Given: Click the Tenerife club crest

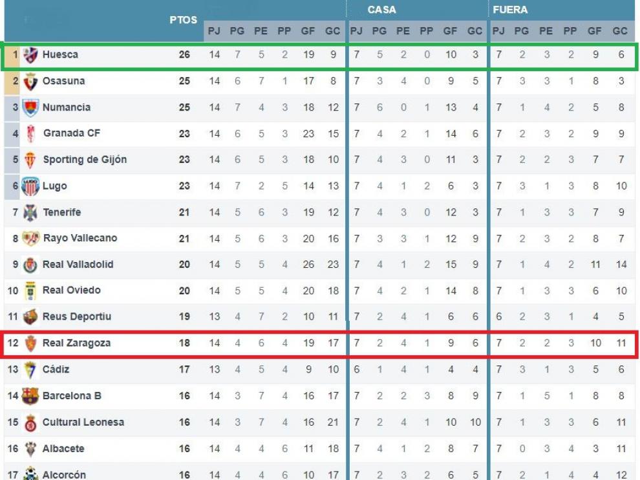Looking at the screenshot, I should [30, 212].
